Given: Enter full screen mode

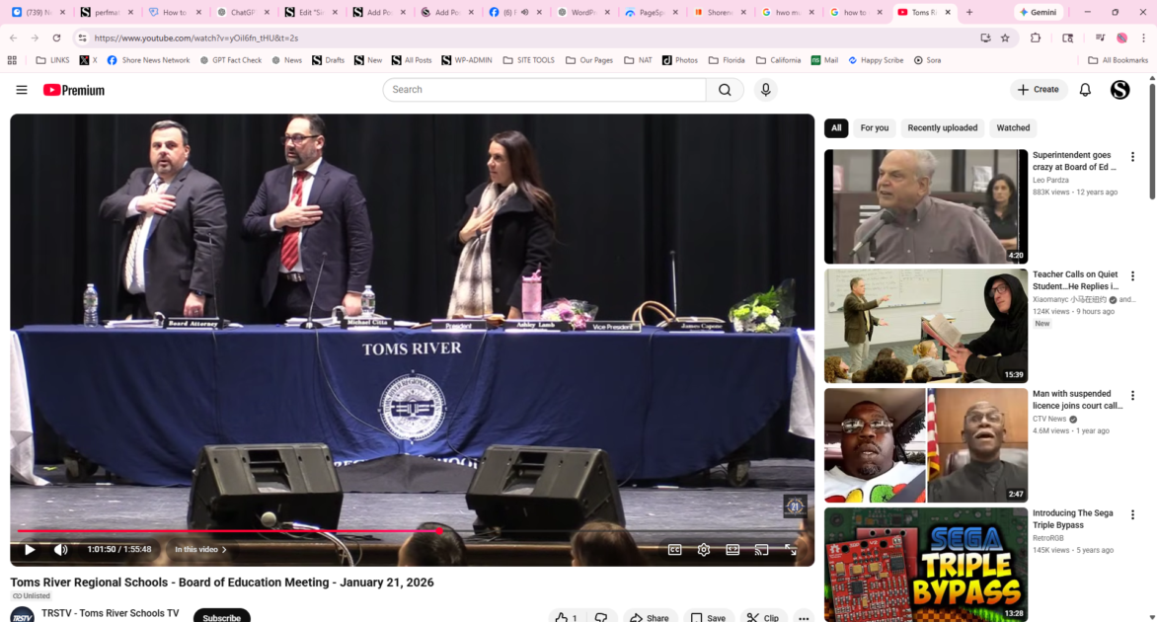Looking at the screenshot, I should (791, 550).
